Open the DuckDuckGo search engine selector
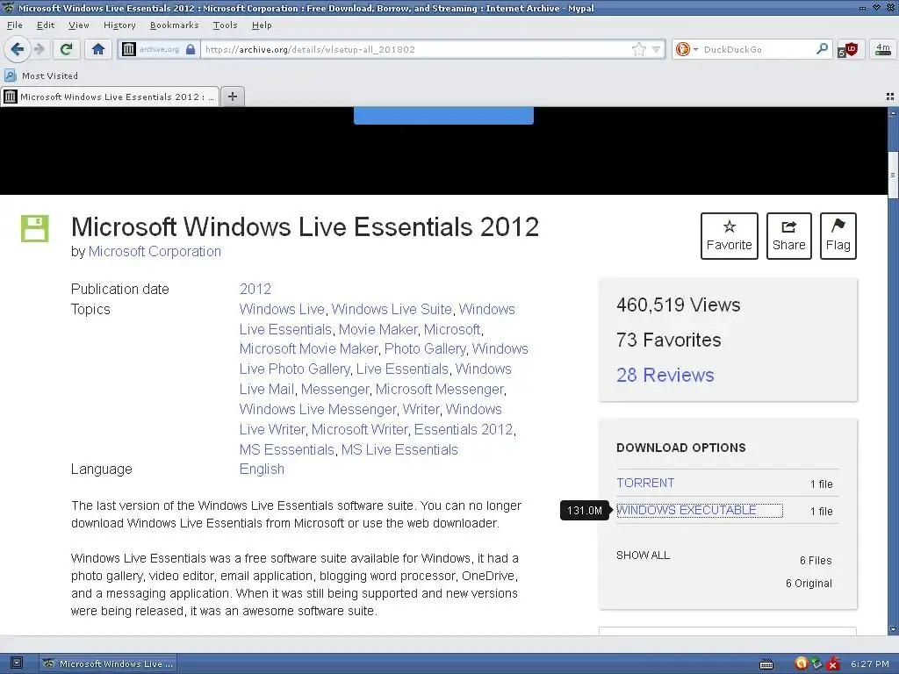This screenshot has width=899, height=674. click(686, 49)
